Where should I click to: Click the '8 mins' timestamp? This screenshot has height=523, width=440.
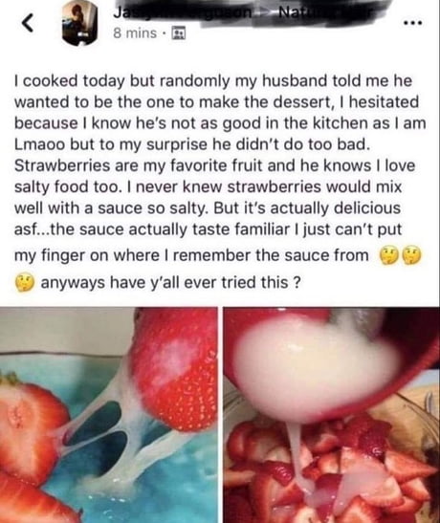[x=135, y=33]
